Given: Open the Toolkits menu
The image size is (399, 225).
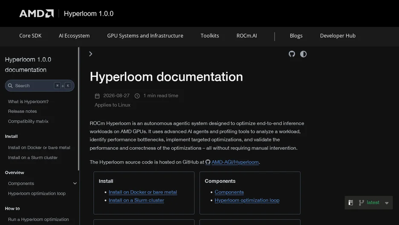Looking at the screenshot, I should click(x=210, y=36).
